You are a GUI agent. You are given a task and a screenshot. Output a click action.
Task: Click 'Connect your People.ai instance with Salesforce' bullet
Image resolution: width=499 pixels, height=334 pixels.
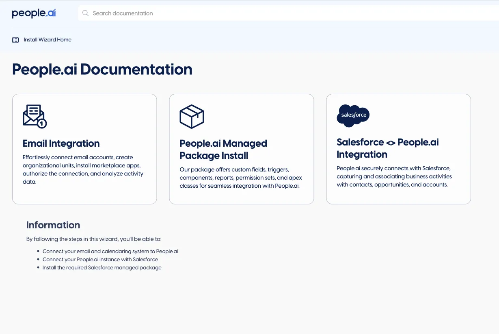(100, 259)
